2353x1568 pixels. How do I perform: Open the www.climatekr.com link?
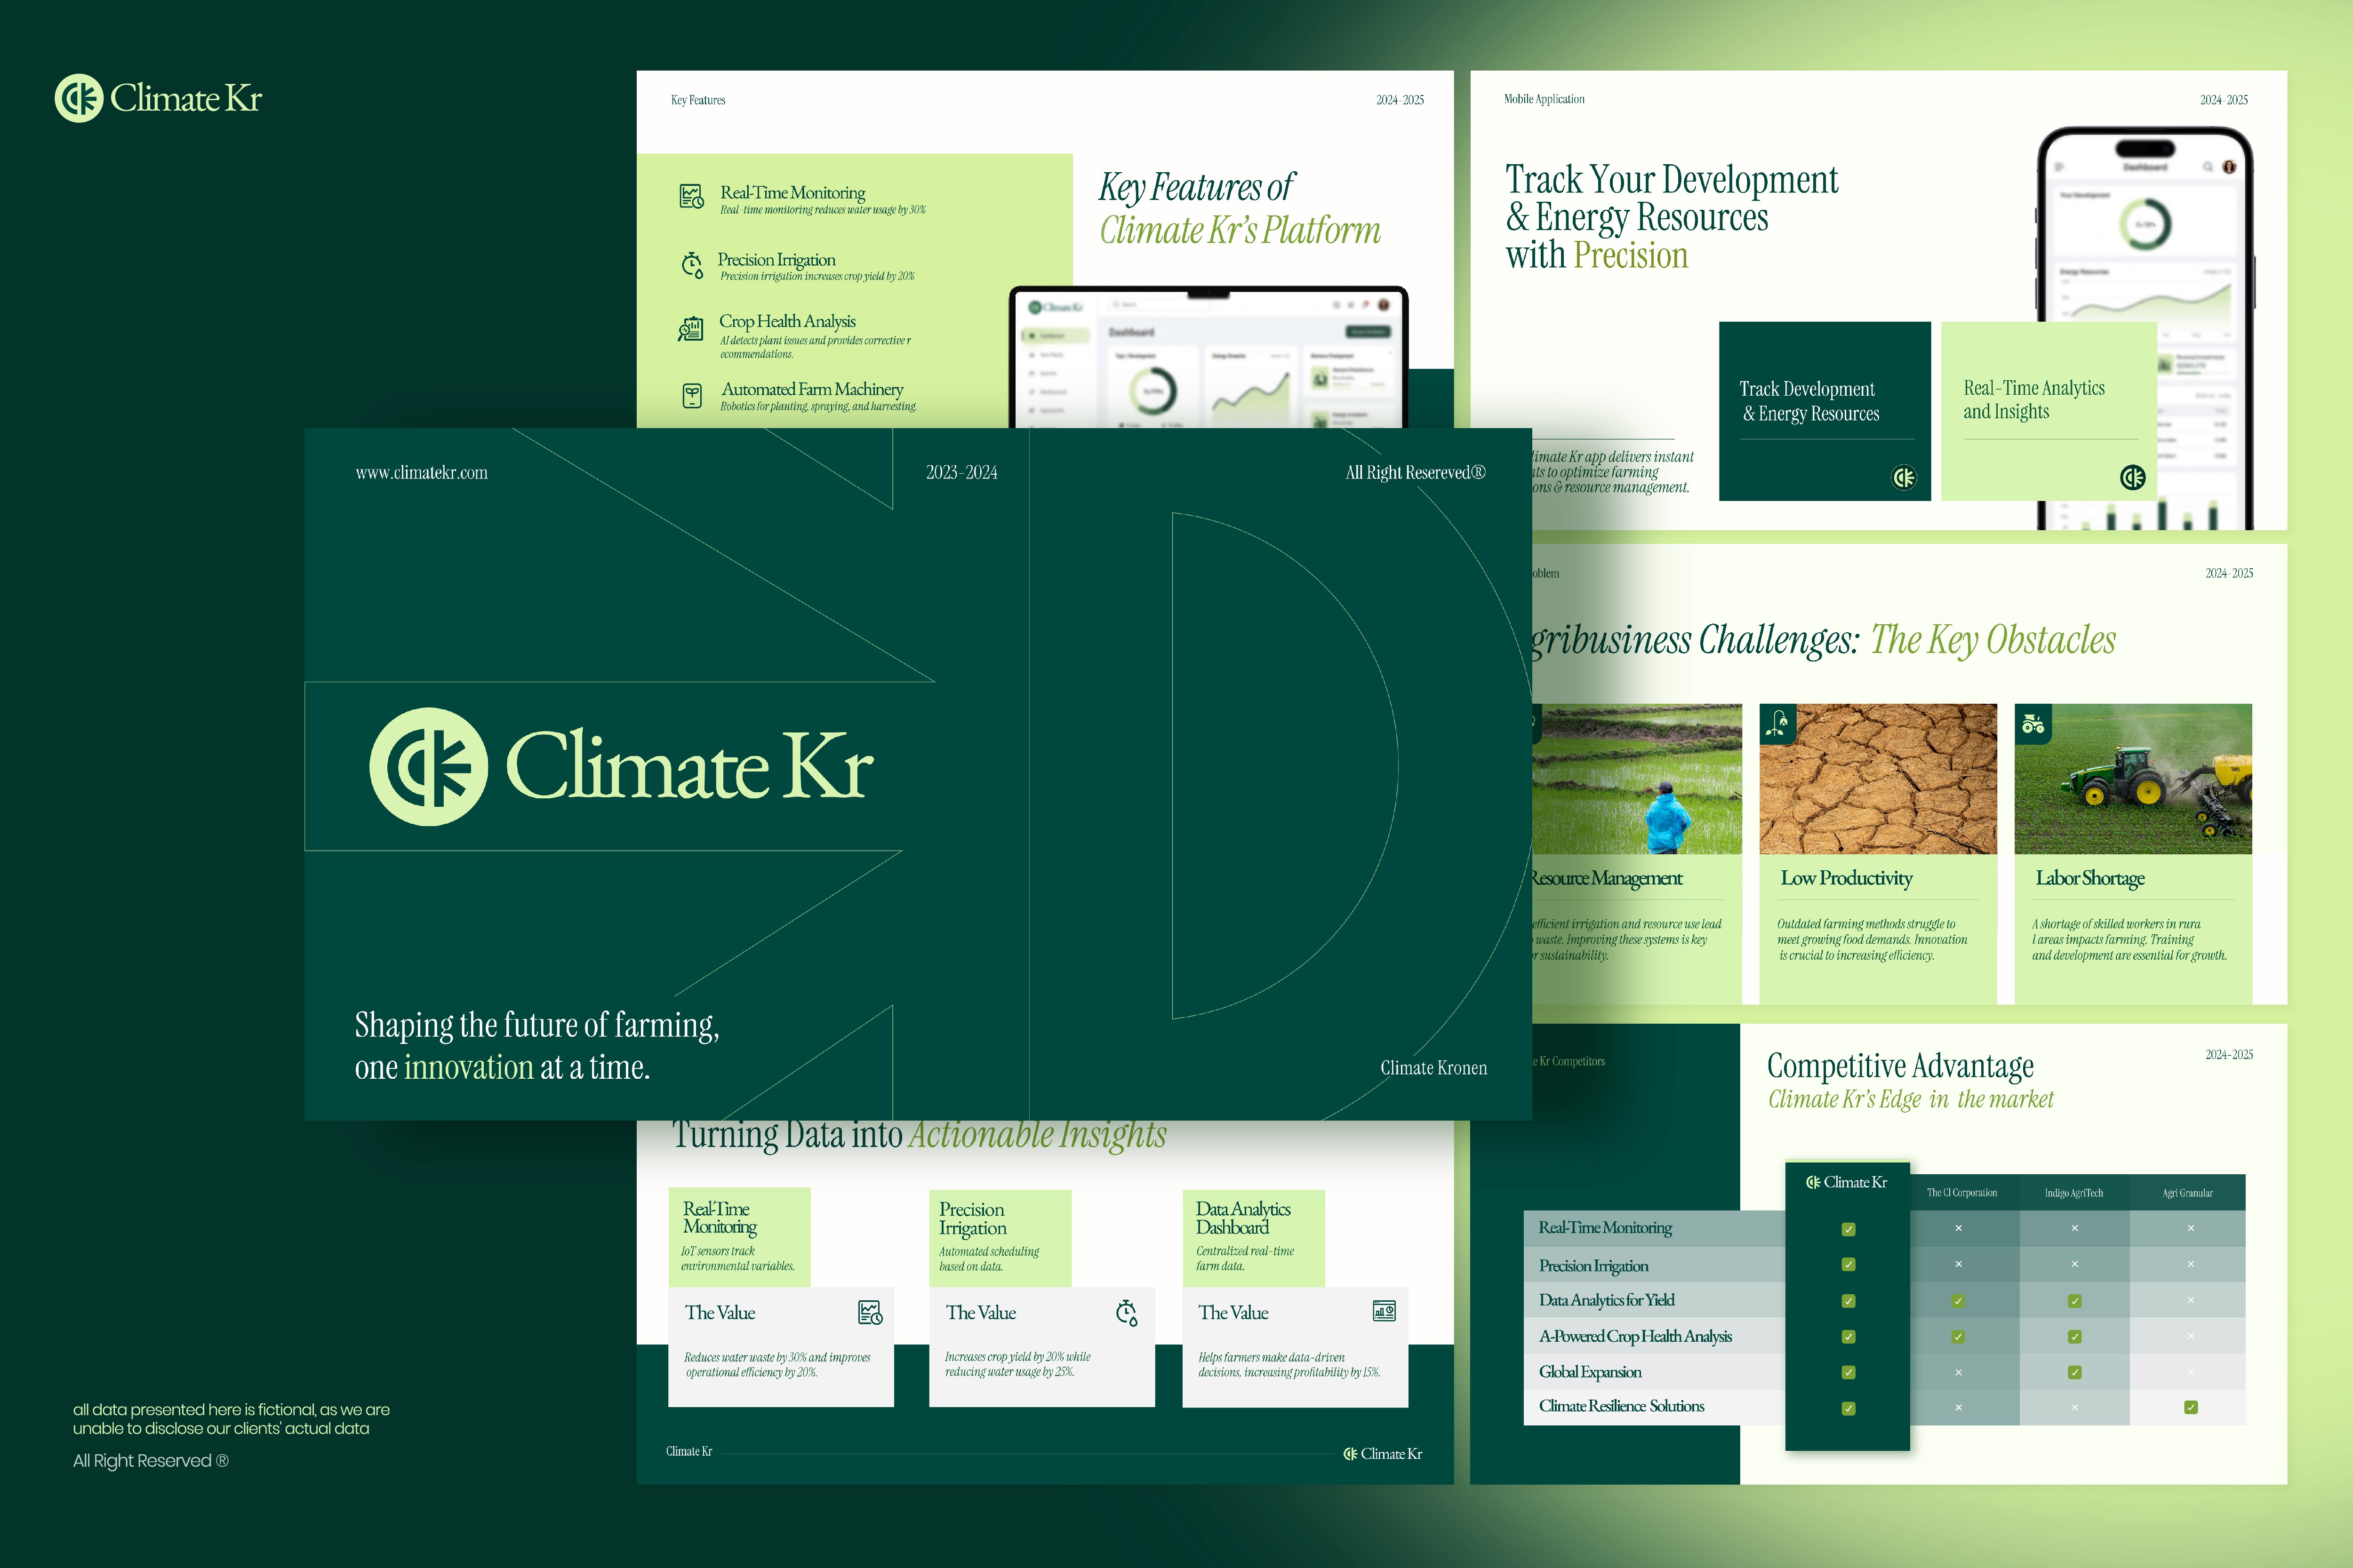421,472
